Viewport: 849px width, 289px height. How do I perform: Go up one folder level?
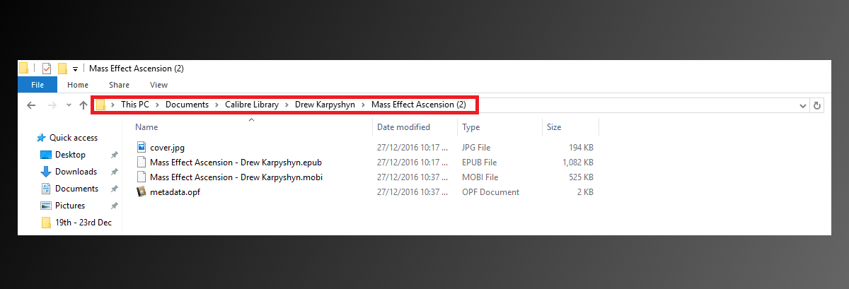83,105
